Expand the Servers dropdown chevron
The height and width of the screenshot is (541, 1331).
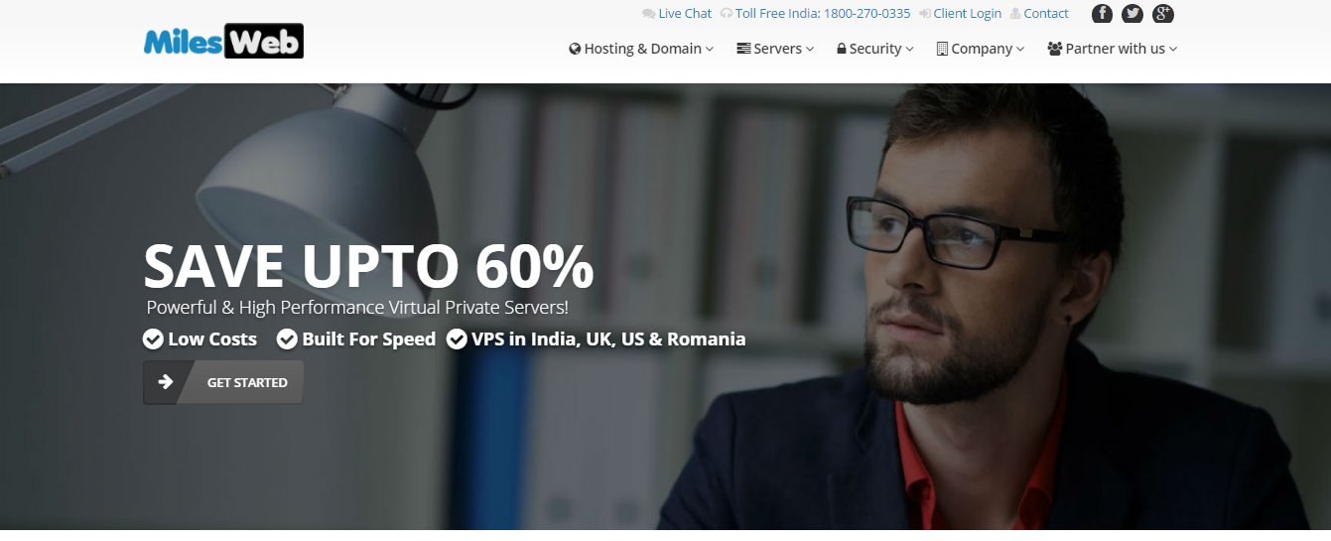tap(810, 49)
